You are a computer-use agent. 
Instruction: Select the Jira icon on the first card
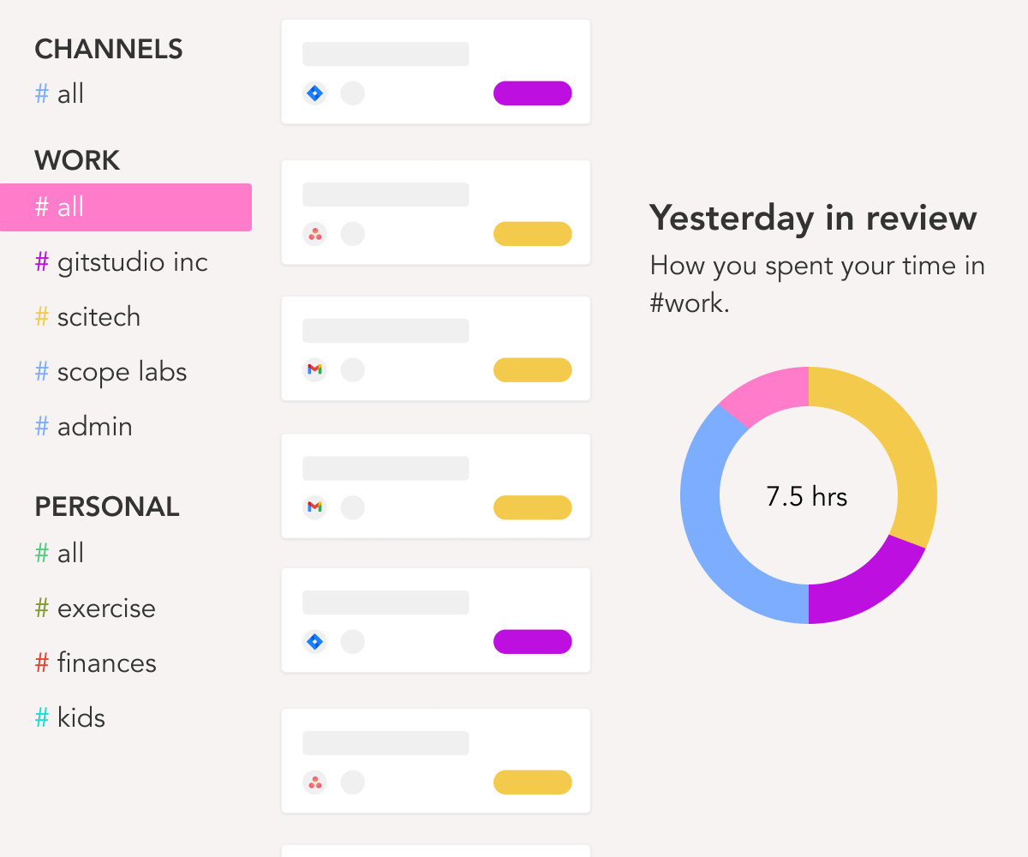tap(314, 93)
